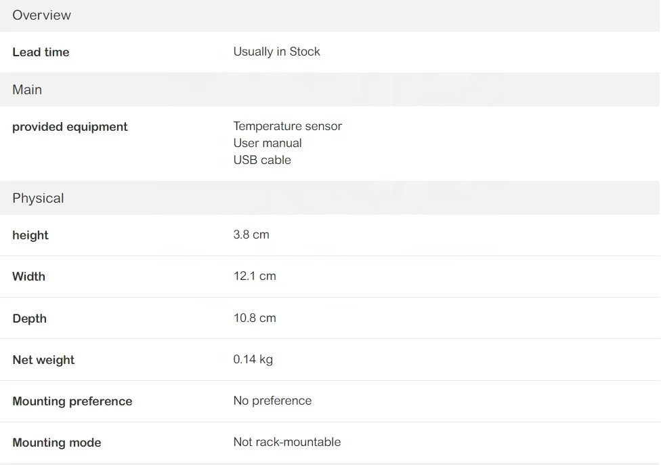661x465 pixels.
Task: Click the provided equipment label
Action: coord(70,127)
